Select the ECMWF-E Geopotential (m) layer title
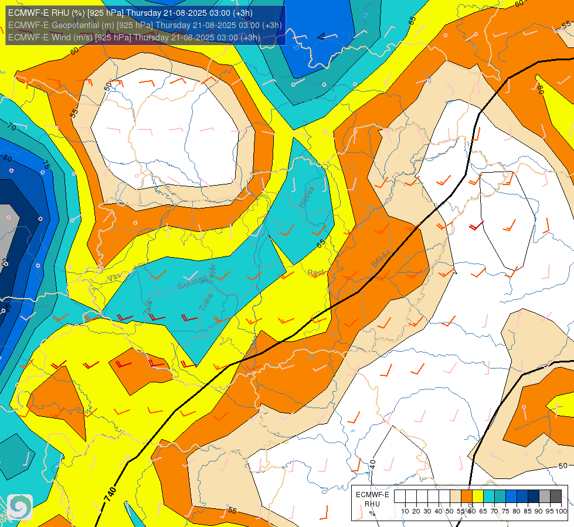This screenshot has height=527, width=574. tap(145, 25)
